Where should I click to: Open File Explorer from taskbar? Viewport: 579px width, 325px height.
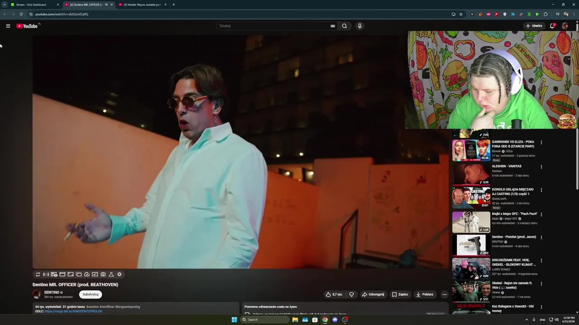pyautogui.click(x=295, y=320)
